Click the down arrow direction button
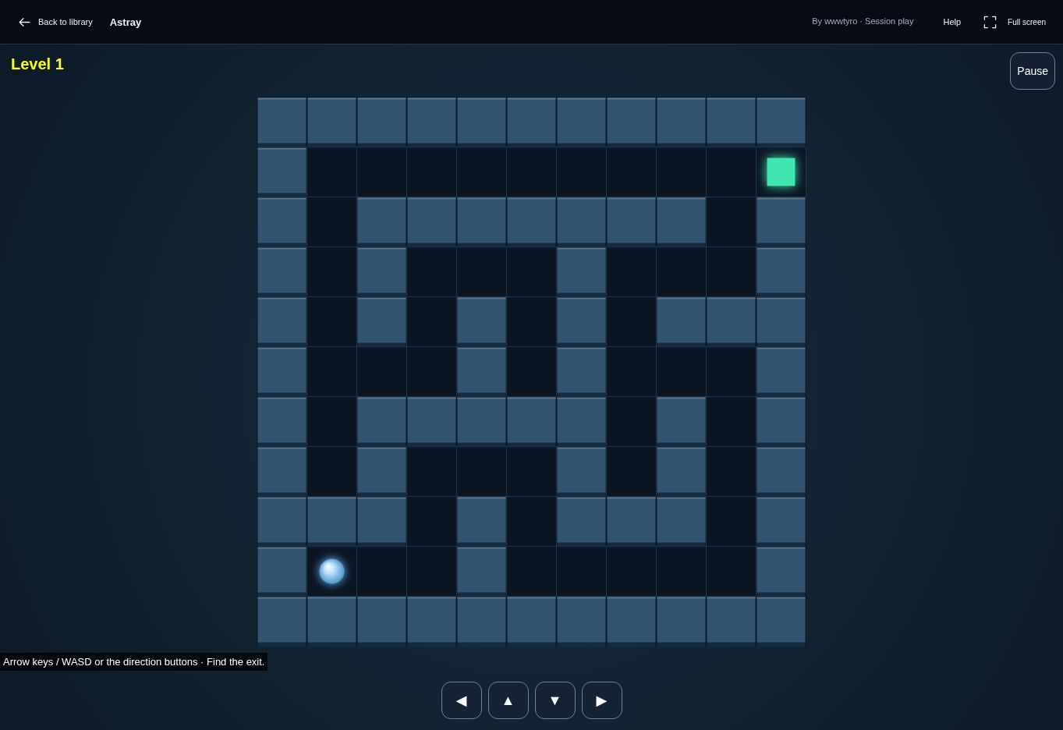The width and height of the screenshot is (1063, 730). point(555,700)
